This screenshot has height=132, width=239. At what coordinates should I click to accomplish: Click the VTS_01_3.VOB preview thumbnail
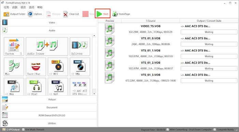click(110, 78)
